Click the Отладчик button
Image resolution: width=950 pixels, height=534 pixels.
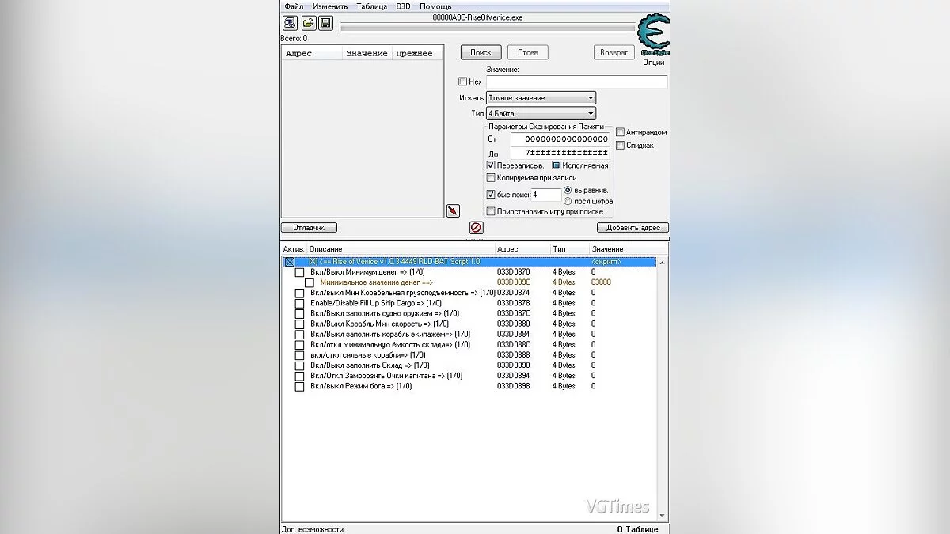click(x=309, y=228)
